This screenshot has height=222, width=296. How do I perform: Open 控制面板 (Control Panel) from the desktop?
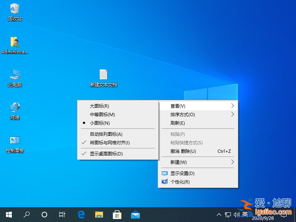pos(15,142)
